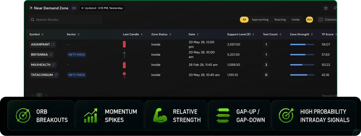361x136 pixels.
Task: Click TATACONSUM's NIFTY FMCG sector tag
Action: 77,75
